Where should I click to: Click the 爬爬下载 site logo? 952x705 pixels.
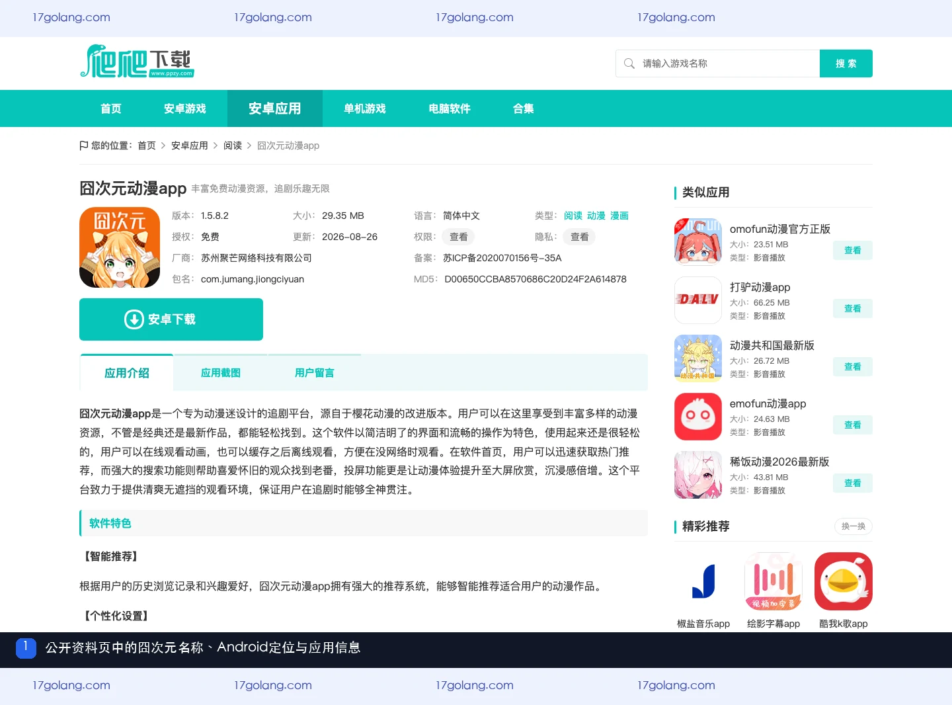(137, 62)
